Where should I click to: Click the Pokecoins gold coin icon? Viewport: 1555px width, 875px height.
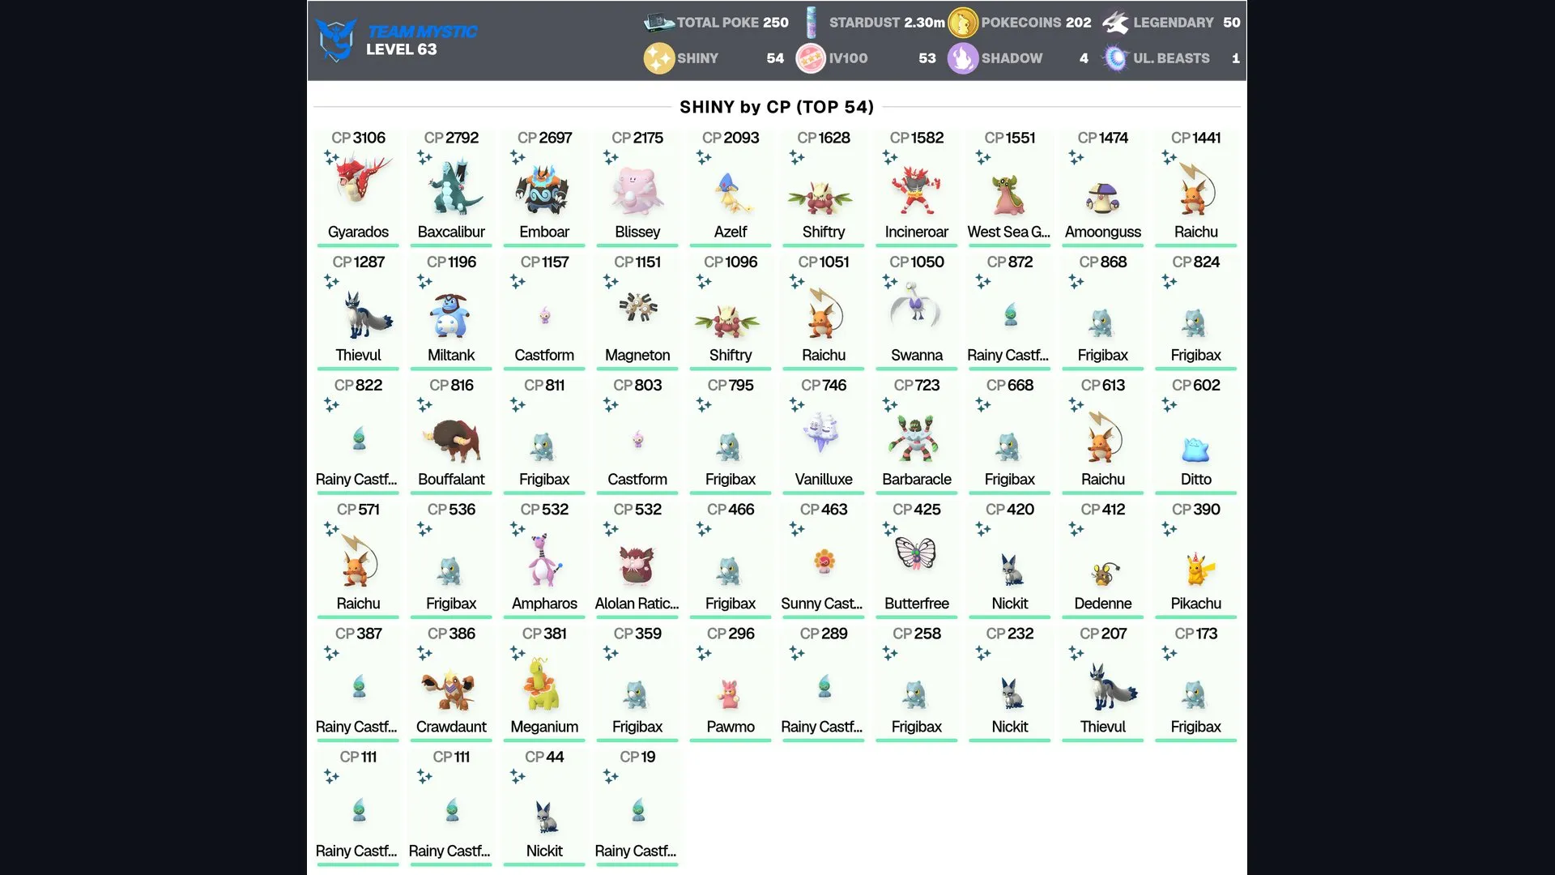(x=963, y=23)
